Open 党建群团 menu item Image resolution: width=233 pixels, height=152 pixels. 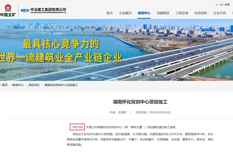tap(163, 13)
